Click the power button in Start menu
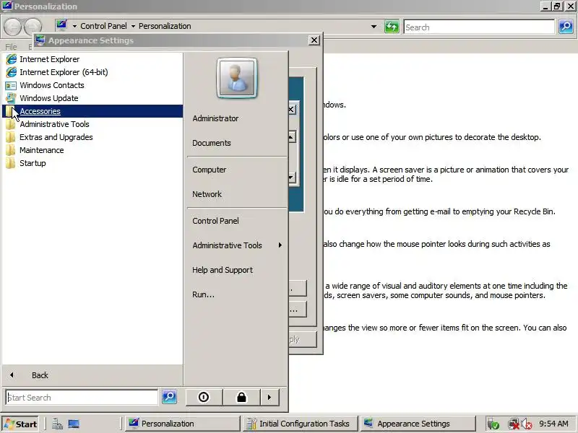The width and height of the screenshot is (578, 433). point(204,398)
